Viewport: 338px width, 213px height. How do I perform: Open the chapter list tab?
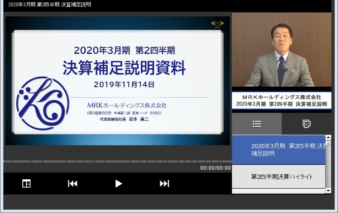coord(257,124)
